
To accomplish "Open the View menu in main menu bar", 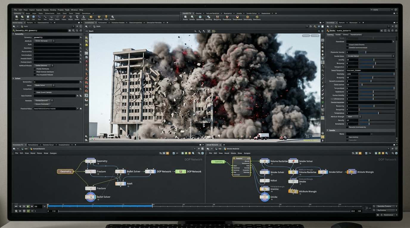I will coord(25,10).
